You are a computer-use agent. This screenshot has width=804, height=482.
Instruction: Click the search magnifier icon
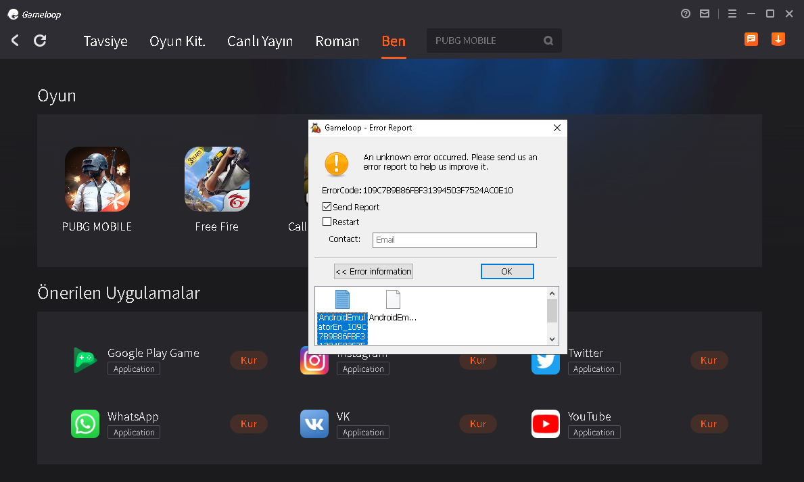pos(548,41)
